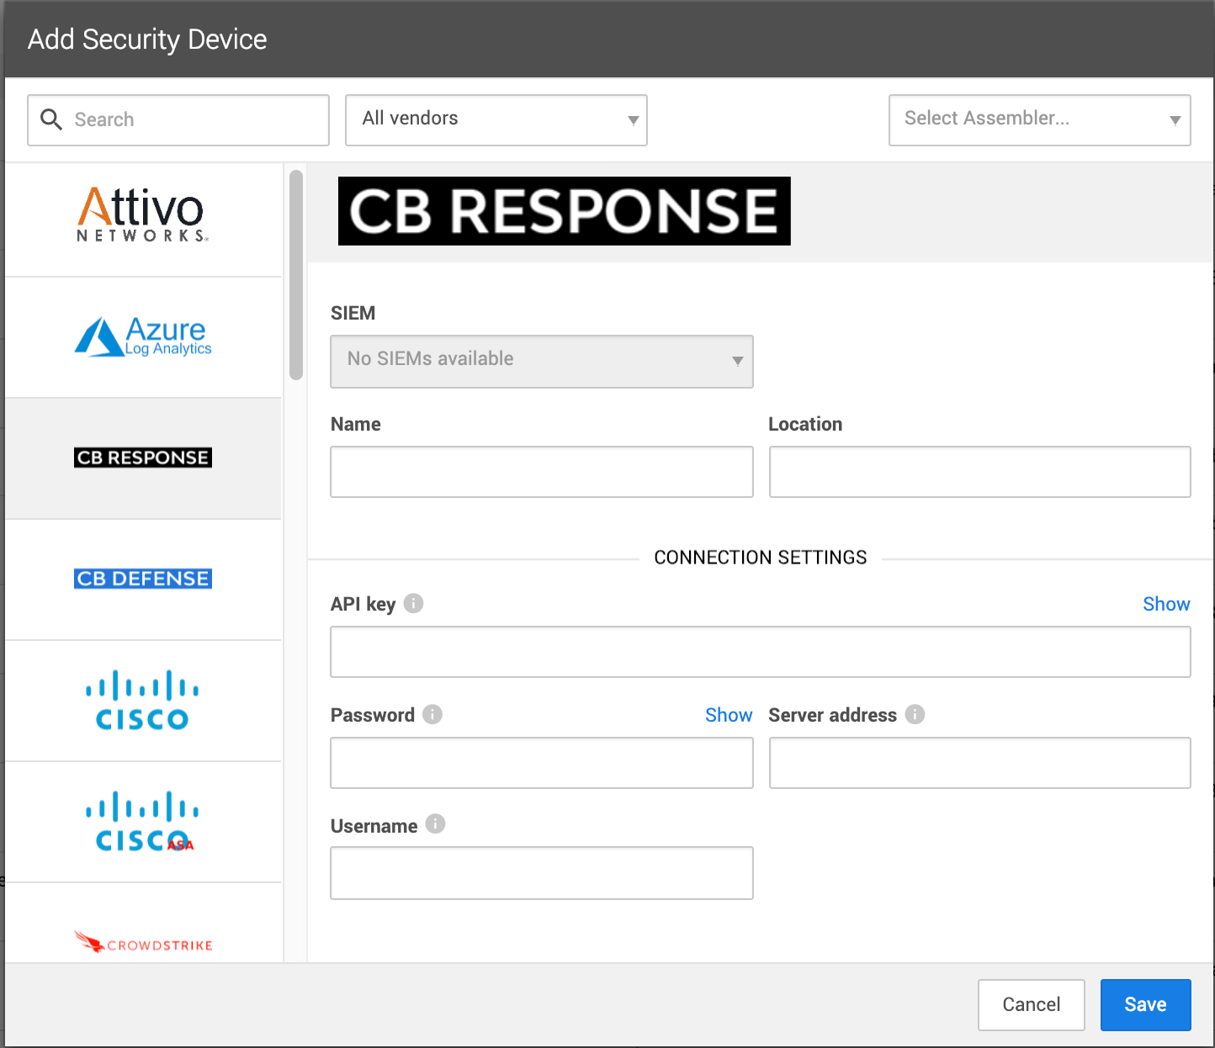Click the vendor list scrollbar thumb
1215x1048 pixels.
pos(296,275)
